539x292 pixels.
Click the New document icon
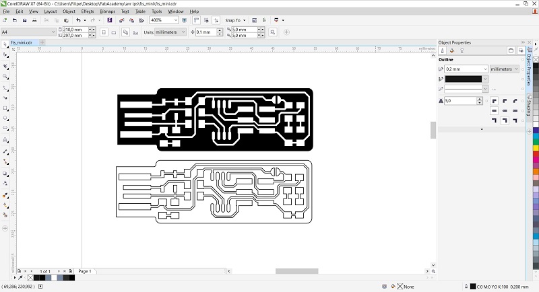coord(5,20)
